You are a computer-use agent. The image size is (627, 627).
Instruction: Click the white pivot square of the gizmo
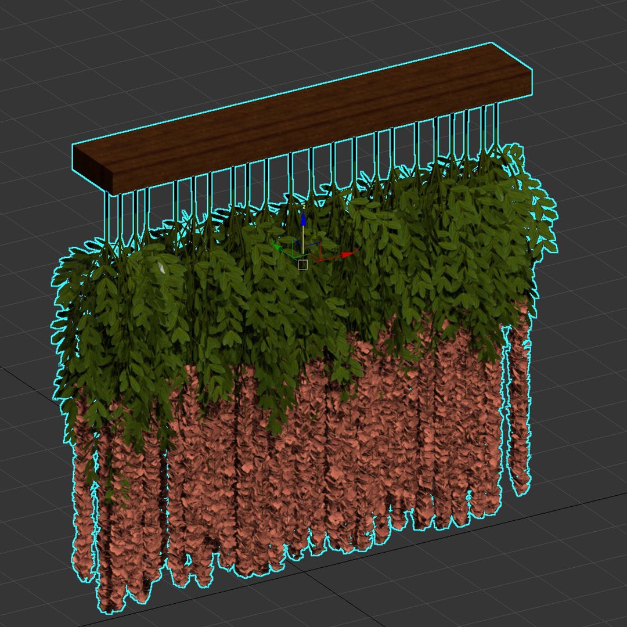[x=302, y=264]
